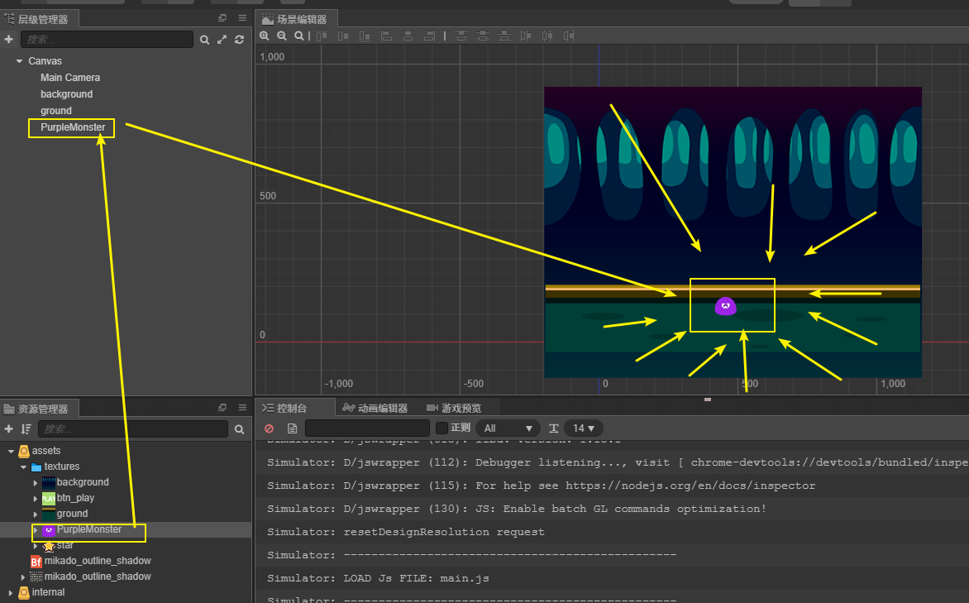This screenshot has width=969, height=603.
Task: Expand the internal assets folder
Action: click(10, 592)
